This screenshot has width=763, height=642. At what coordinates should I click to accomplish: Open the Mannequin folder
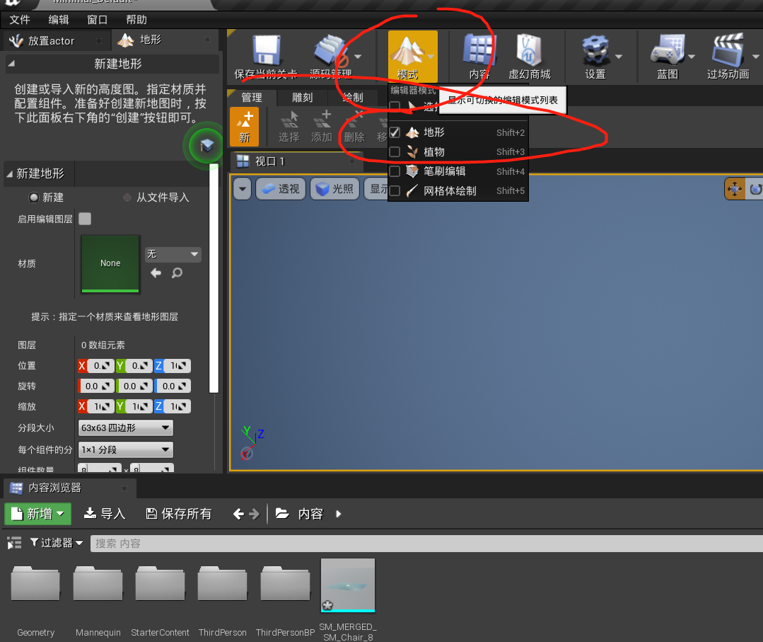[98, 583]
